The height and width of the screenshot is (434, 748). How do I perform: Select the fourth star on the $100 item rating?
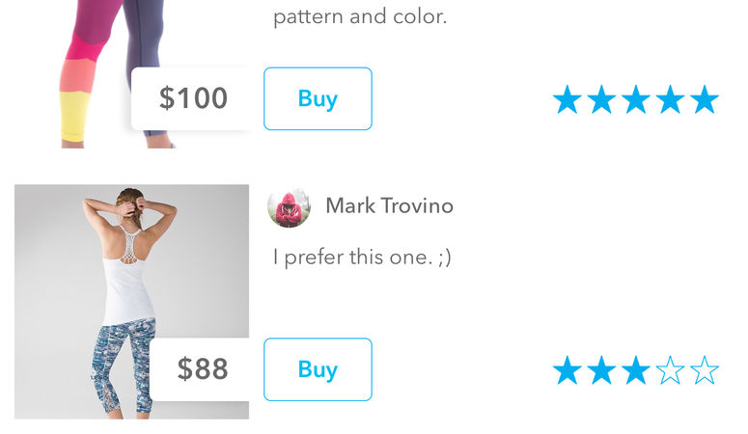pos(670,99)
